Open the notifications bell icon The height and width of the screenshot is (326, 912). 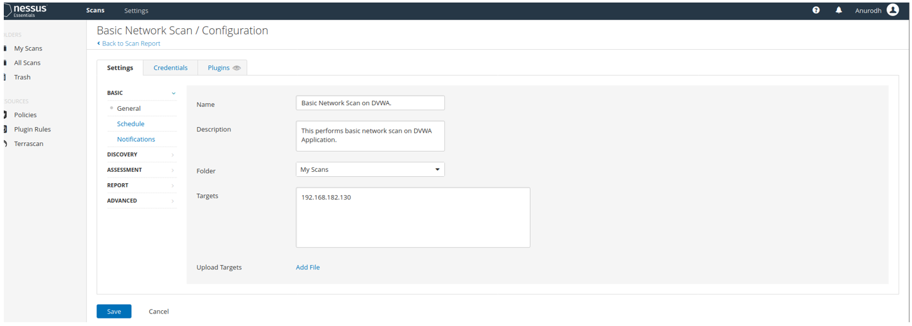click(839, 10)
